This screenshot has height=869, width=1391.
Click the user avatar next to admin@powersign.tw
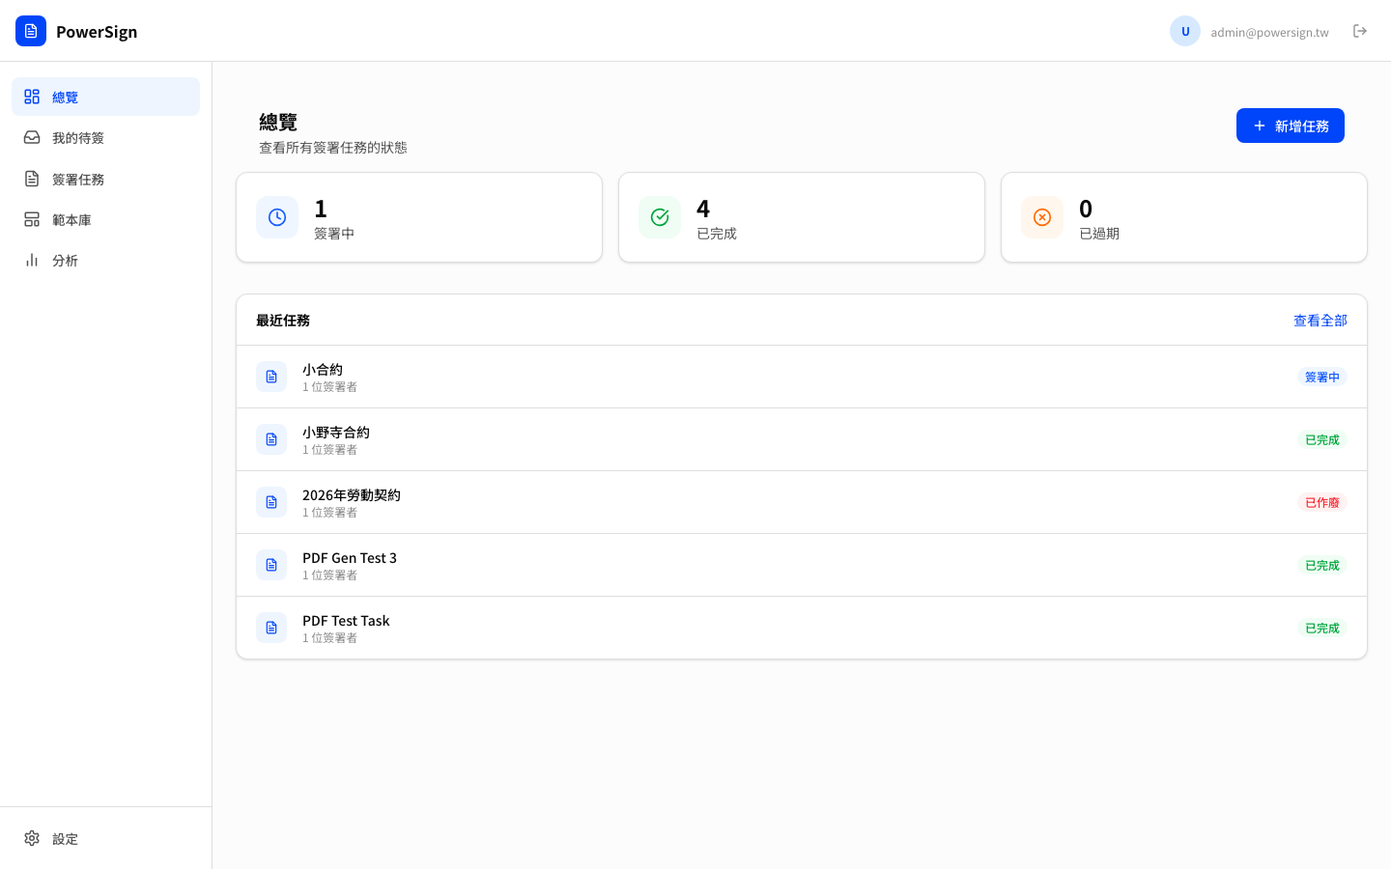click(1185, 31)
